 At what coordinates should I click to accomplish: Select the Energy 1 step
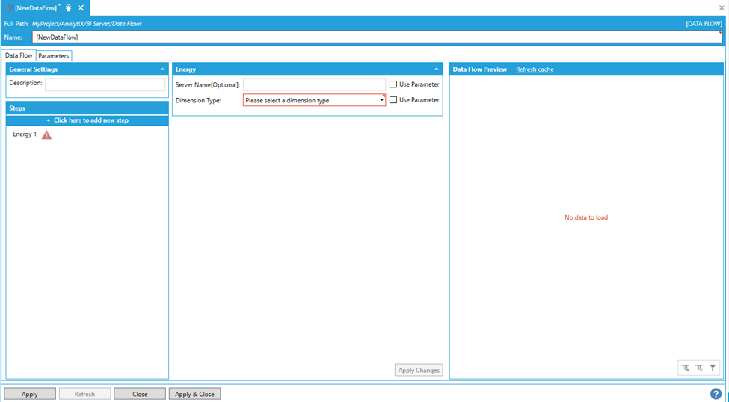click(25, 134)
